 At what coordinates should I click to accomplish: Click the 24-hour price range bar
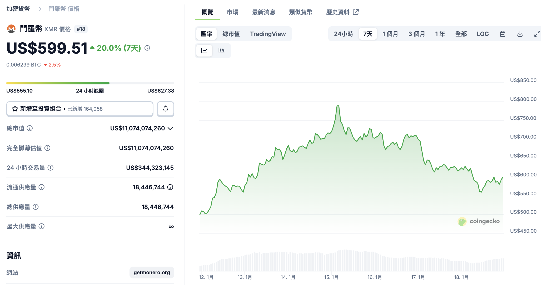click(90, 83)
